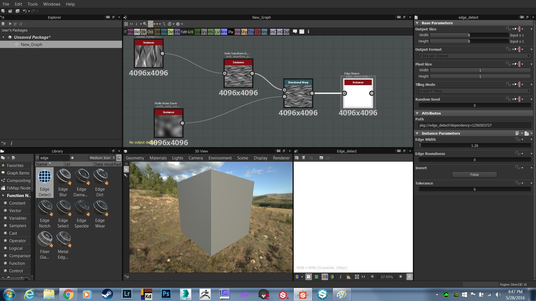Toggle transparency checker in 2D view
The image size is (536, 301).
point(308,277)
